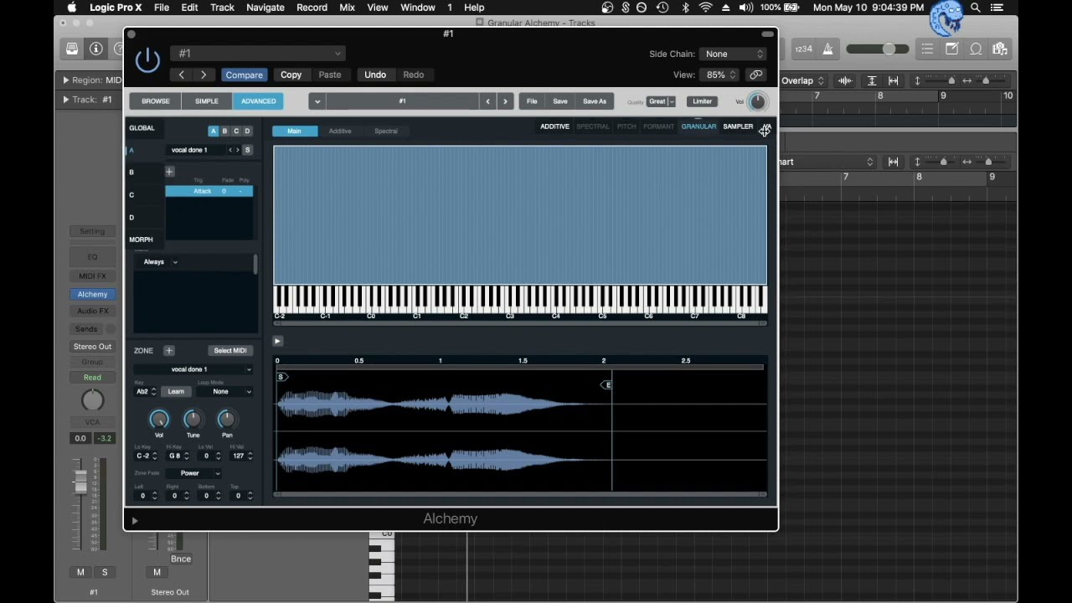This screenshot has height=603, width=1072.
Task: Click the sample start S marker
Action: (282, 377)
